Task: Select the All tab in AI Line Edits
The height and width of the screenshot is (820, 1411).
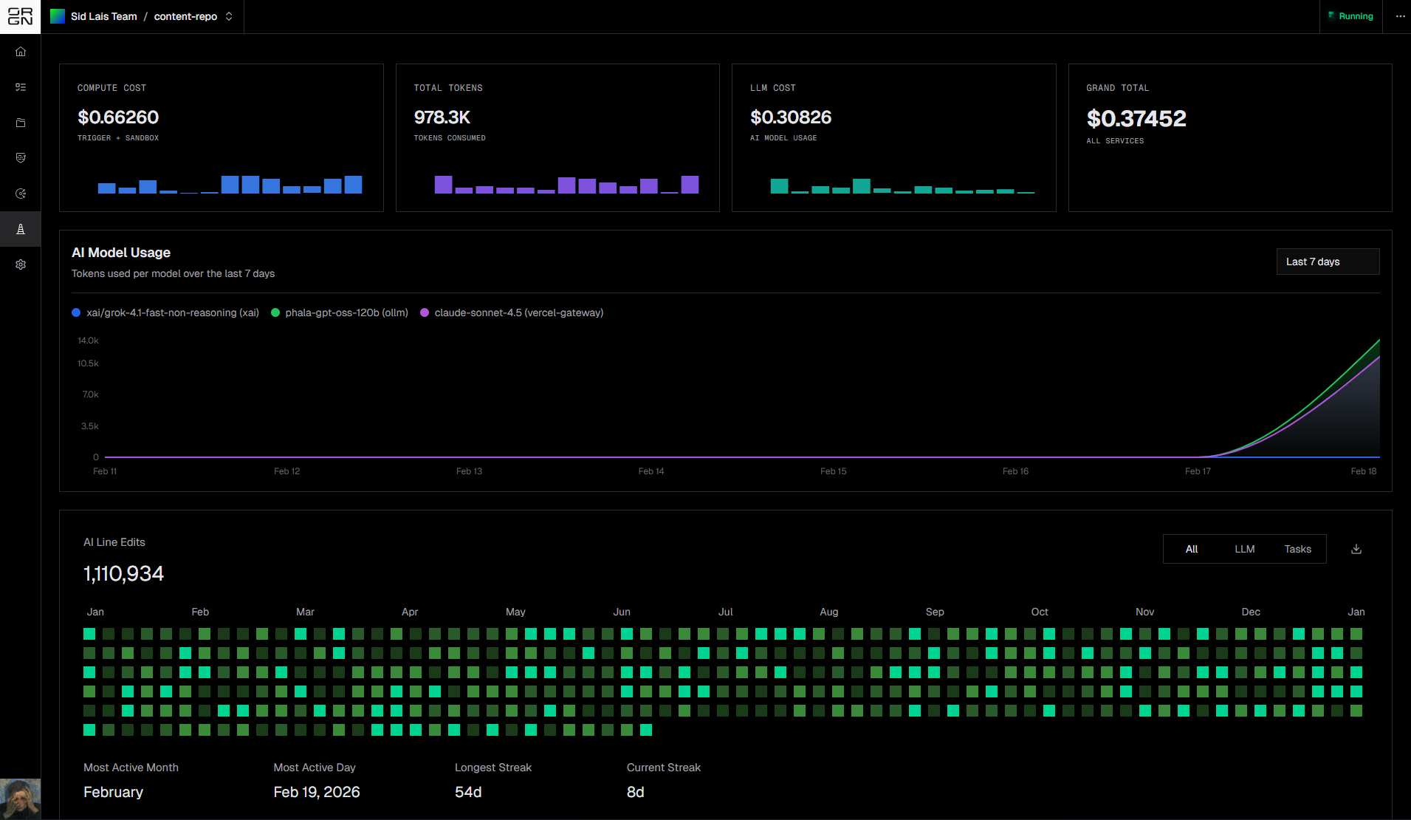Action: 1192,549
